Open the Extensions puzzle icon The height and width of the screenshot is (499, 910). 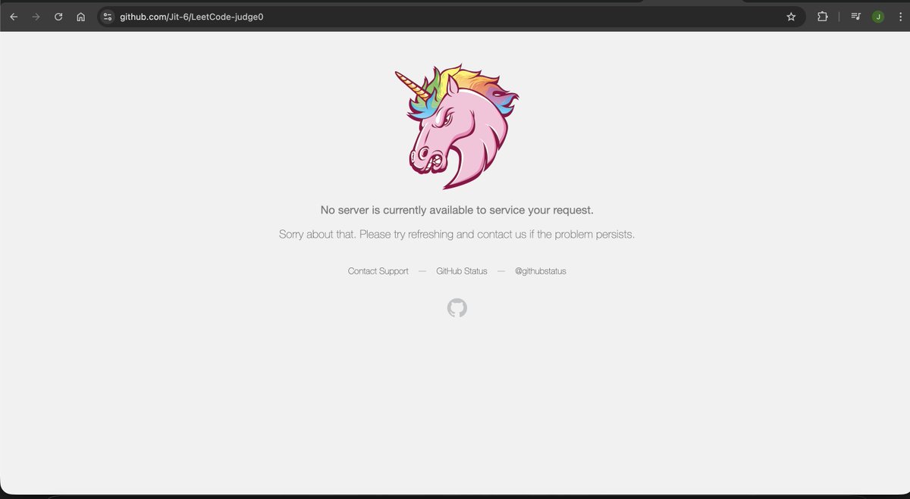822,17
